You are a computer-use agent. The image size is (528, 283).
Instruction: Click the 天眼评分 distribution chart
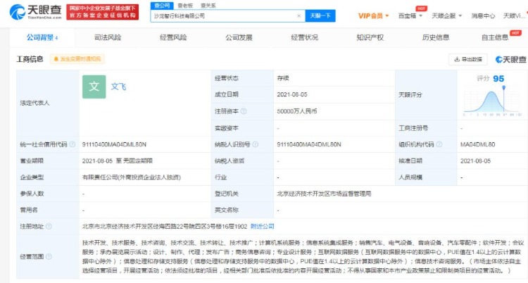[492, 102]
